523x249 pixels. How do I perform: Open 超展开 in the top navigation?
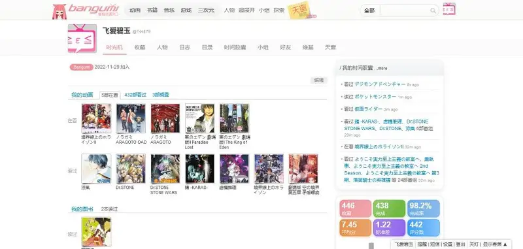(x=246, y=10)
